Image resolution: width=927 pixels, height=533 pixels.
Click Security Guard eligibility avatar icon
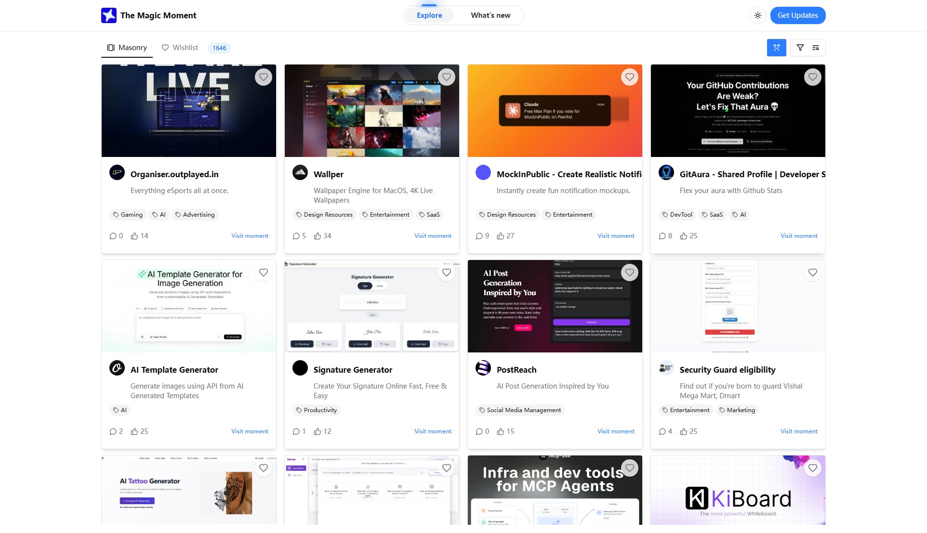pyautogui.click(x=666, y=368)
